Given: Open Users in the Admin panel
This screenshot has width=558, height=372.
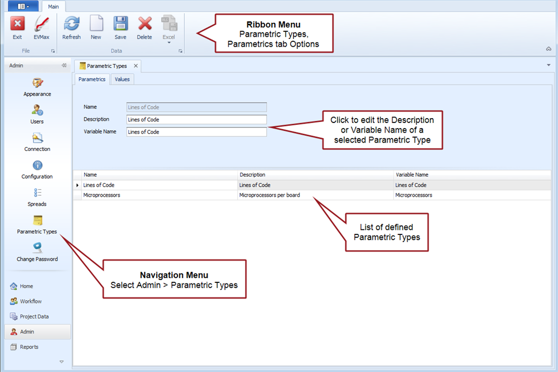Looking at the screenshot, I should 37,110.
